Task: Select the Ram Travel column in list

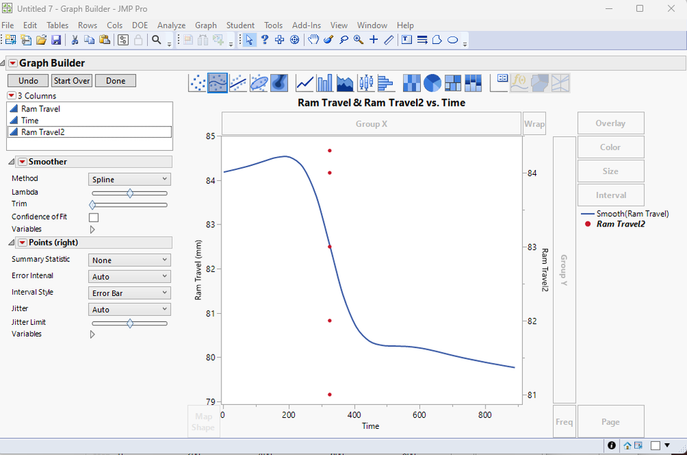Action: 89,109
